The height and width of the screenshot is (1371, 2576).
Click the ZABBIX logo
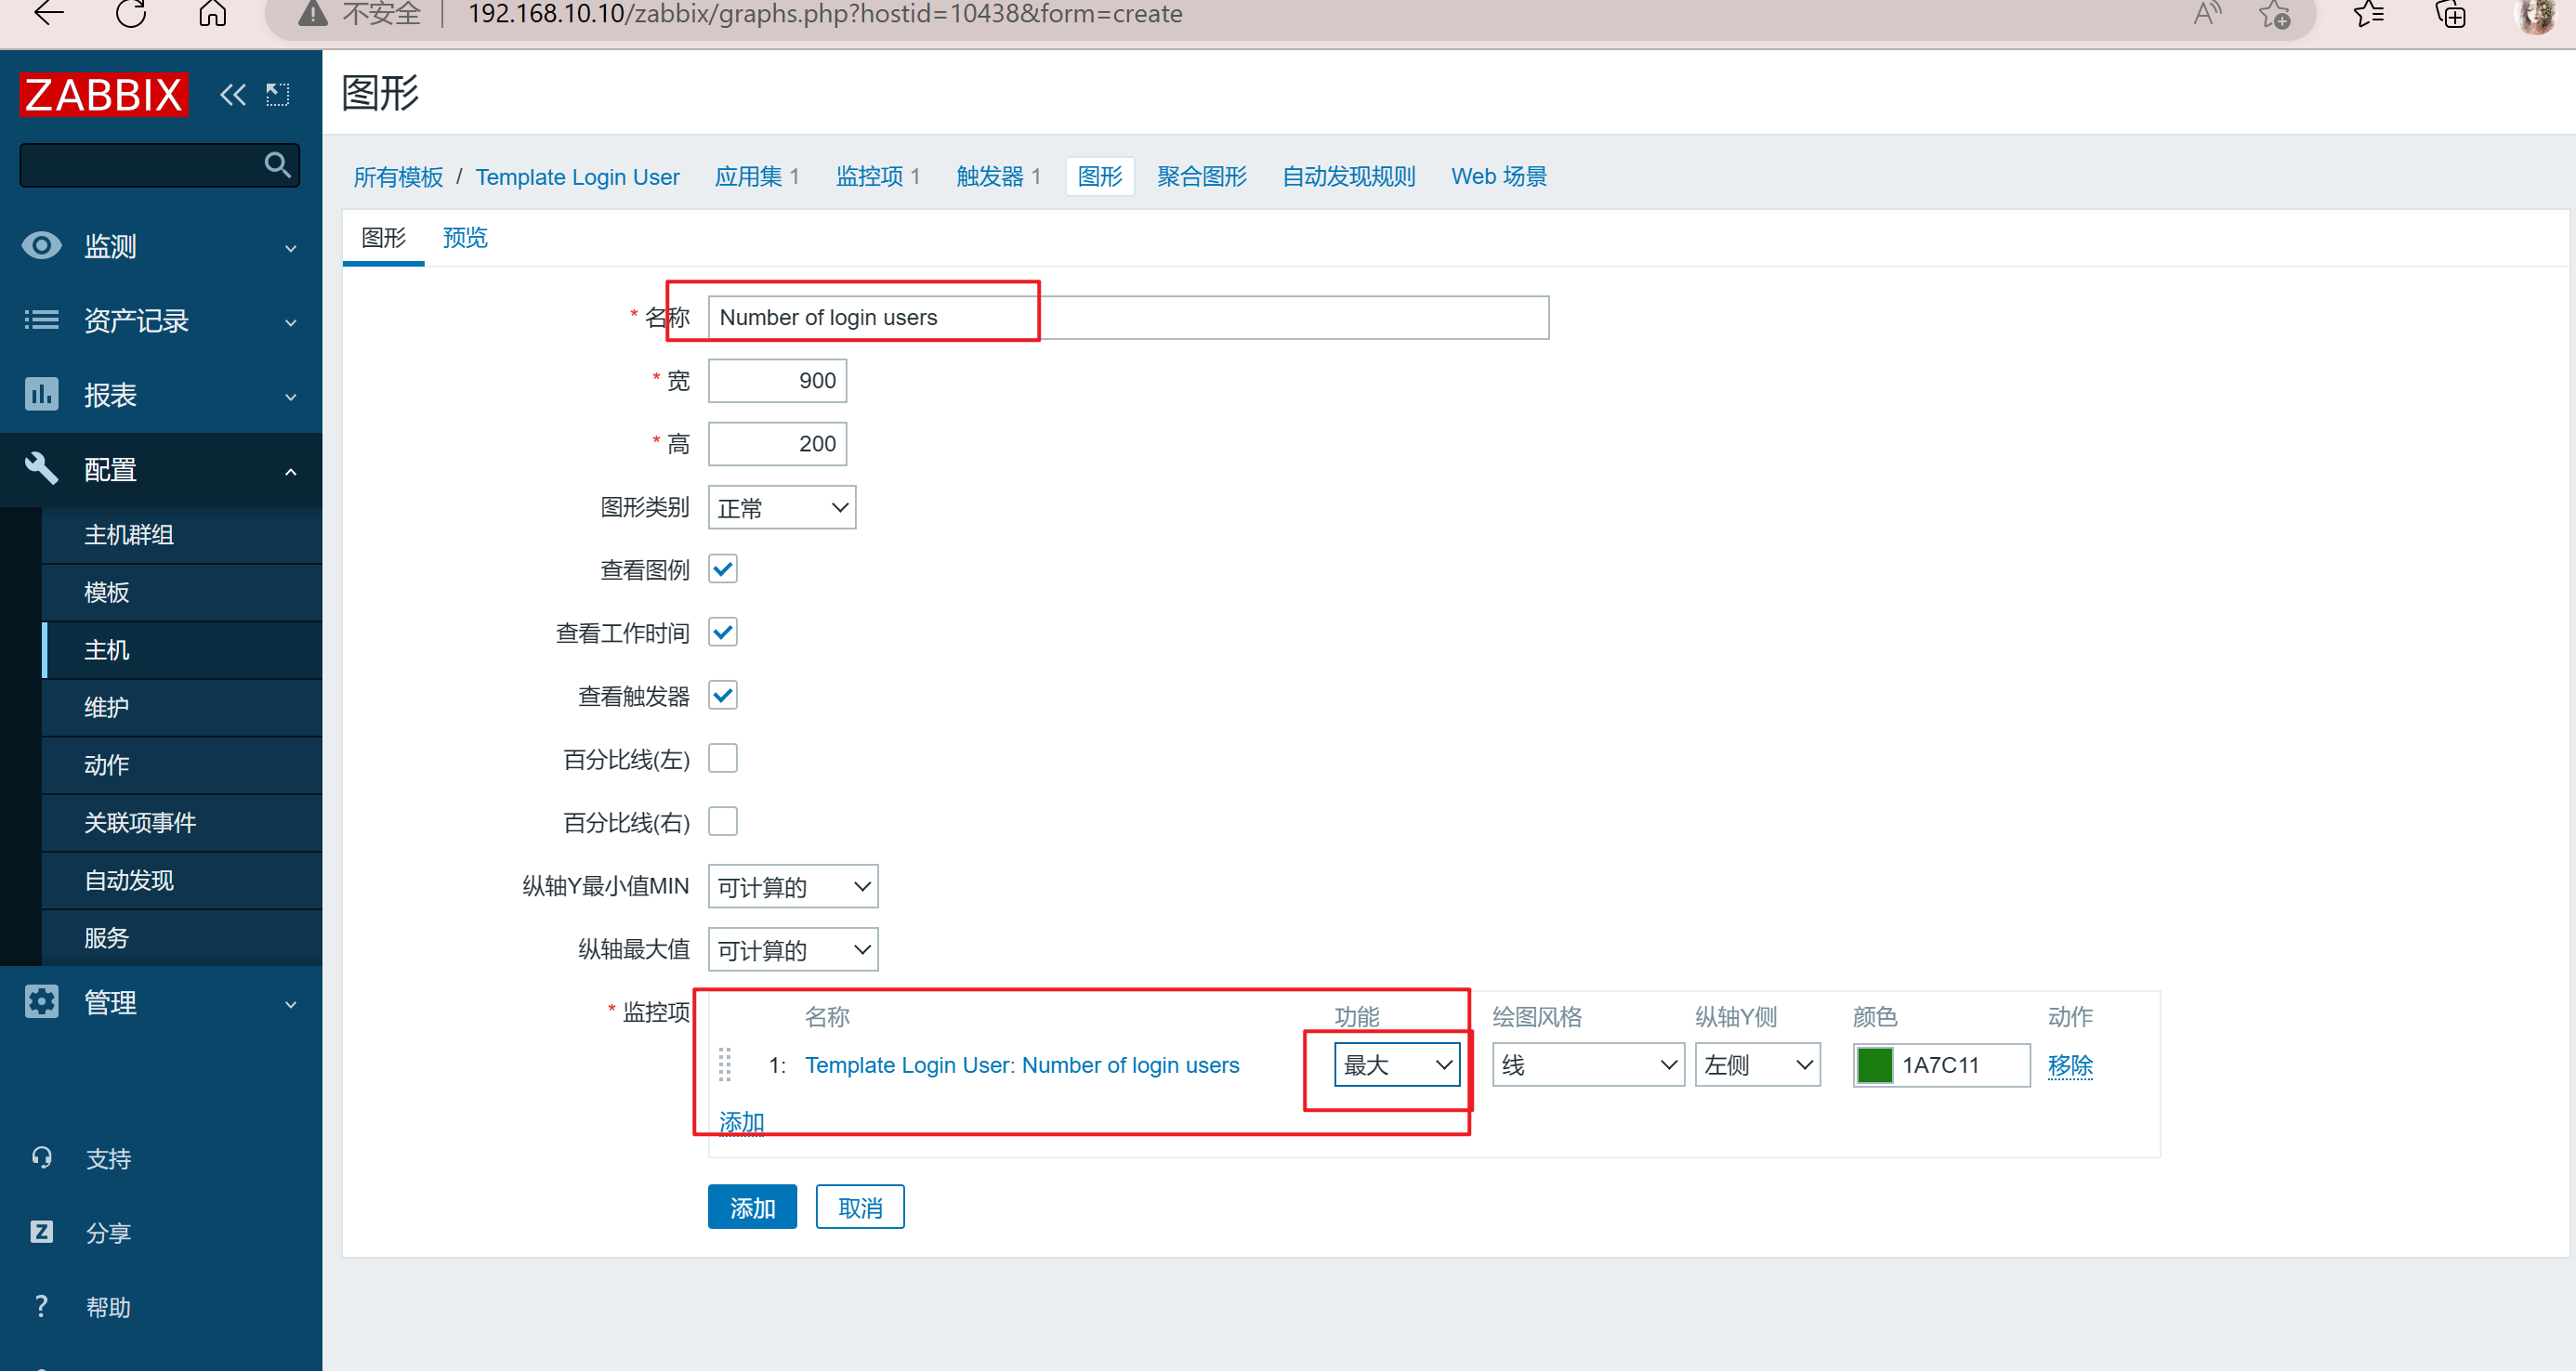(x=103, y=95)
